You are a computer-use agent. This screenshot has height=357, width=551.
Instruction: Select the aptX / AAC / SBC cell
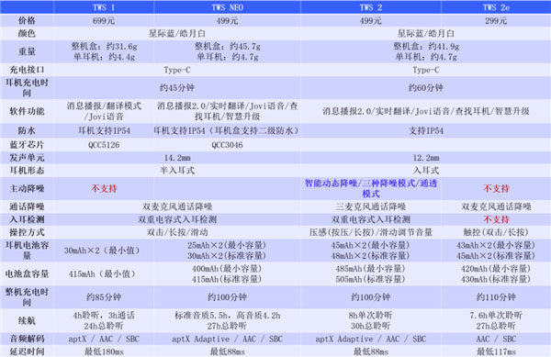point(104,339)
